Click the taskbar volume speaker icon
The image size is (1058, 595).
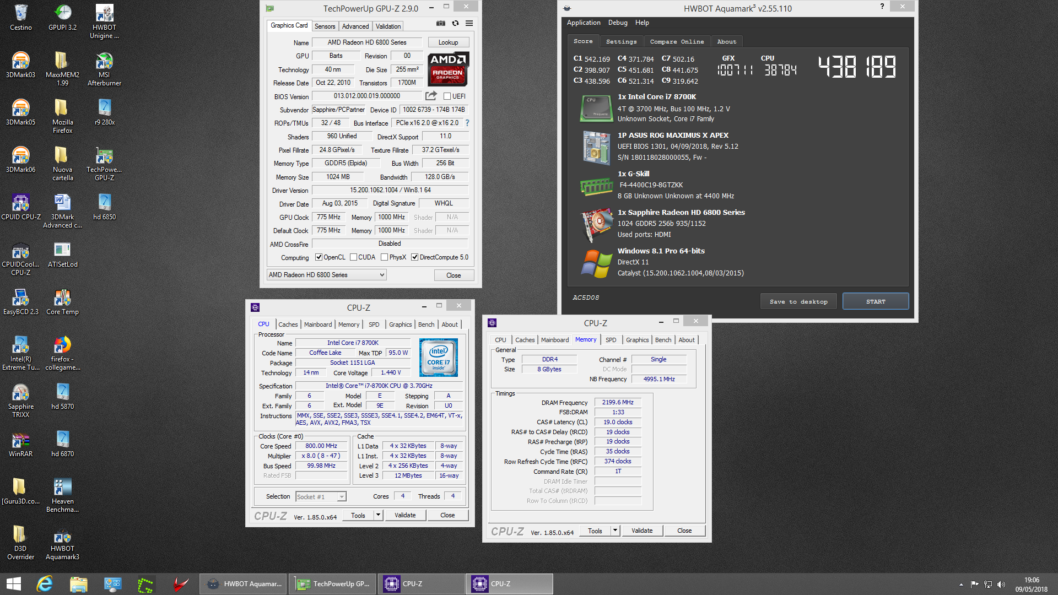tap(1001, 585)
